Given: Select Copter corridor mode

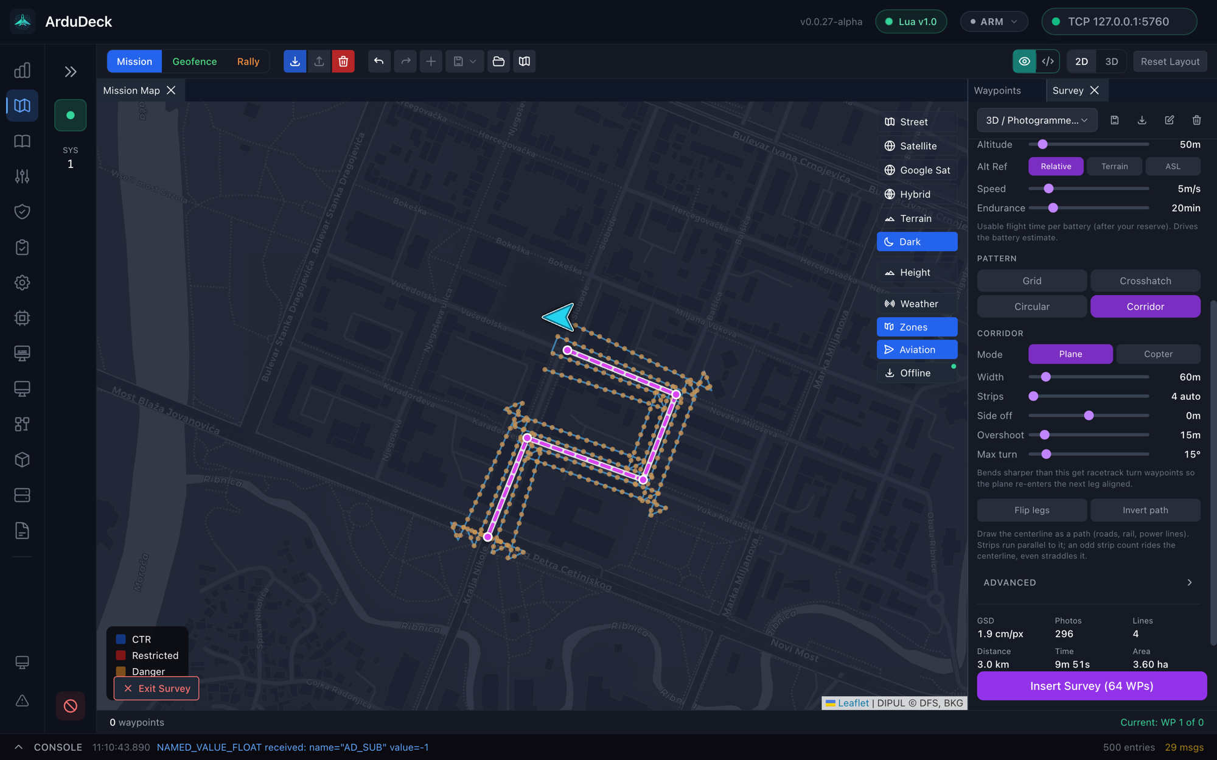Looking at the screenshot, I should click(1158, 354).
